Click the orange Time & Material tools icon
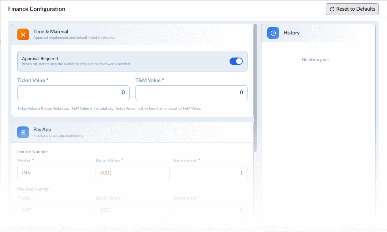This screenshot has height=232, width=387. coord(23,34)
